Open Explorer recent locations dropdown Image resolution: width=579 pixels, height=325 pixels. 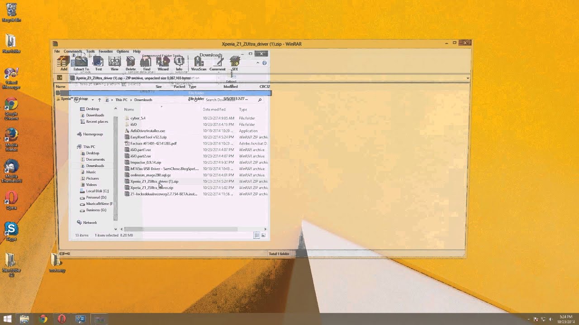tap(93, 100)
